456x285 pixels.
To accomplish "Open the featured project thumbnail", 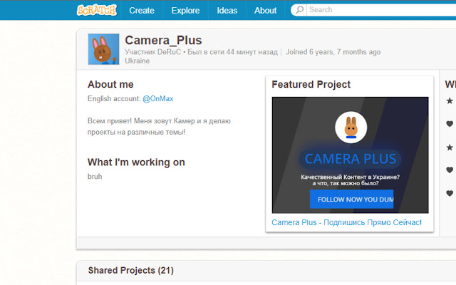I will (x=350, y=155).
